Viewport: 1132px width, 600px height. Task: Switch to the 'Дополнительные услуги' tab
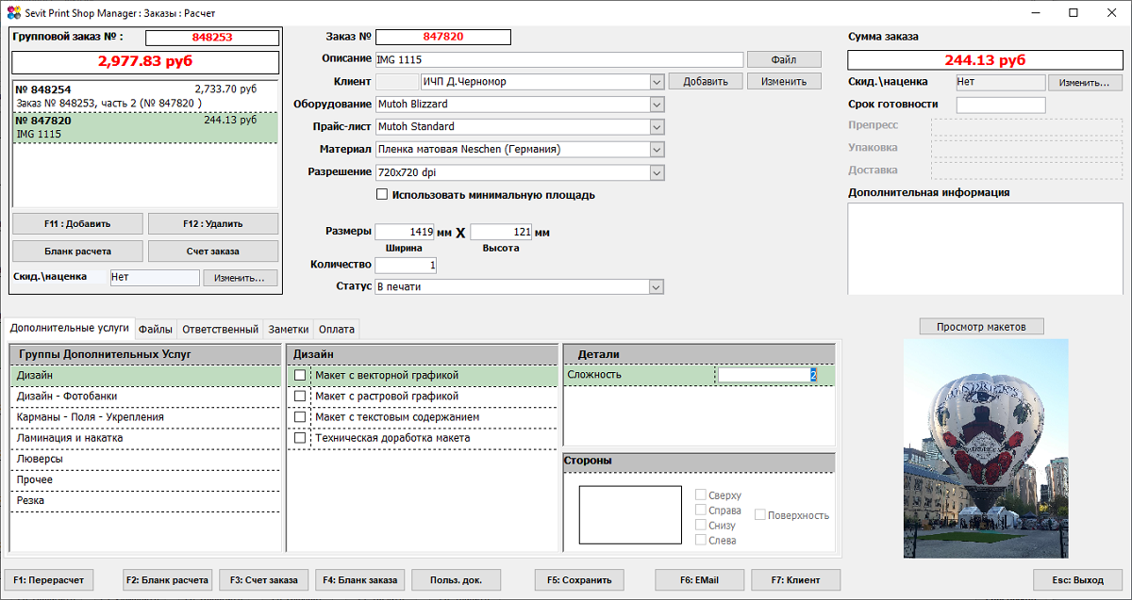(69, 329)
